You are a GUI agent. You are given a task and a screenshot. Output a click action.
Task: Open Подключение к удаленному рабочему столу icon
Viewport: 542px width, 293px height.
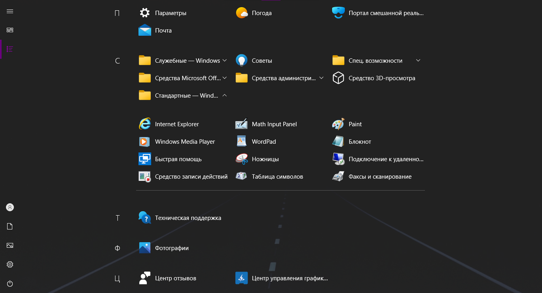[x=338, y=159]
